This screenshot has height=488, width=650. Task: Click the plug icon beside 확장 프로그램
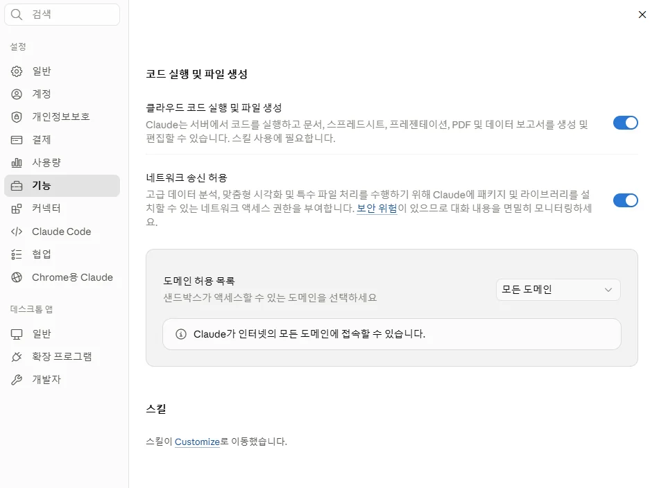[17, 357]
